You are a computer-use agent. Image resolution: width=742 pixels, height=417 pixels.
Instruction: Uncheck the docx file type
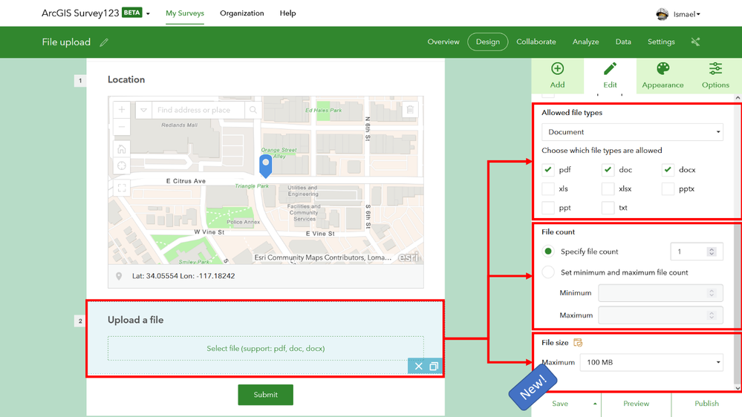[668, 169]
